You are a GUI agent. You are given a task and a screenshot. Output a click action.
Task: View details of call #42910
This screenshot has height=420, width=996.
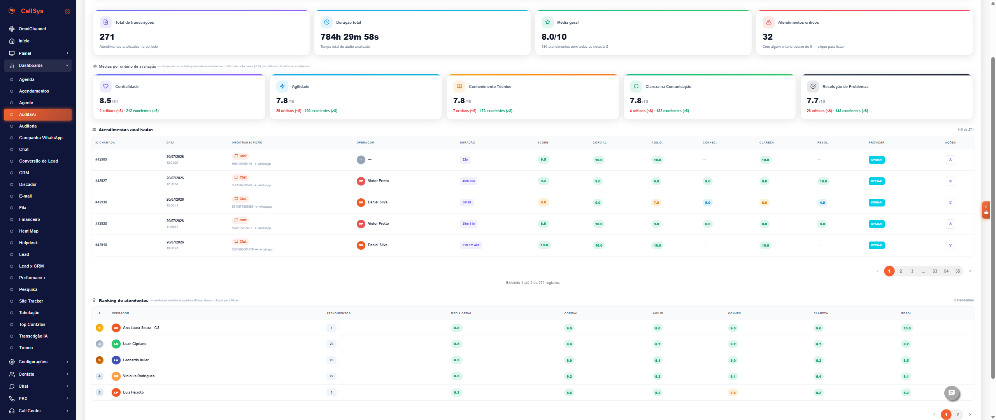[x=950, y=245]
